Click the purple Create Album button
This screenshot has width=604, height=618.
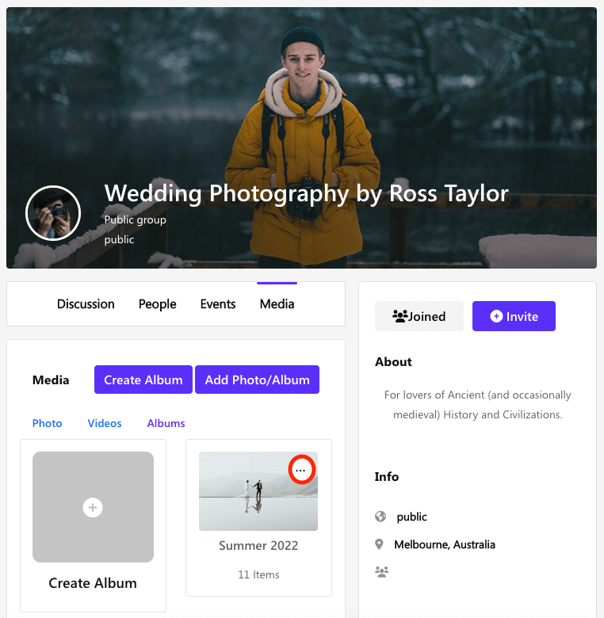click(143, 380)
